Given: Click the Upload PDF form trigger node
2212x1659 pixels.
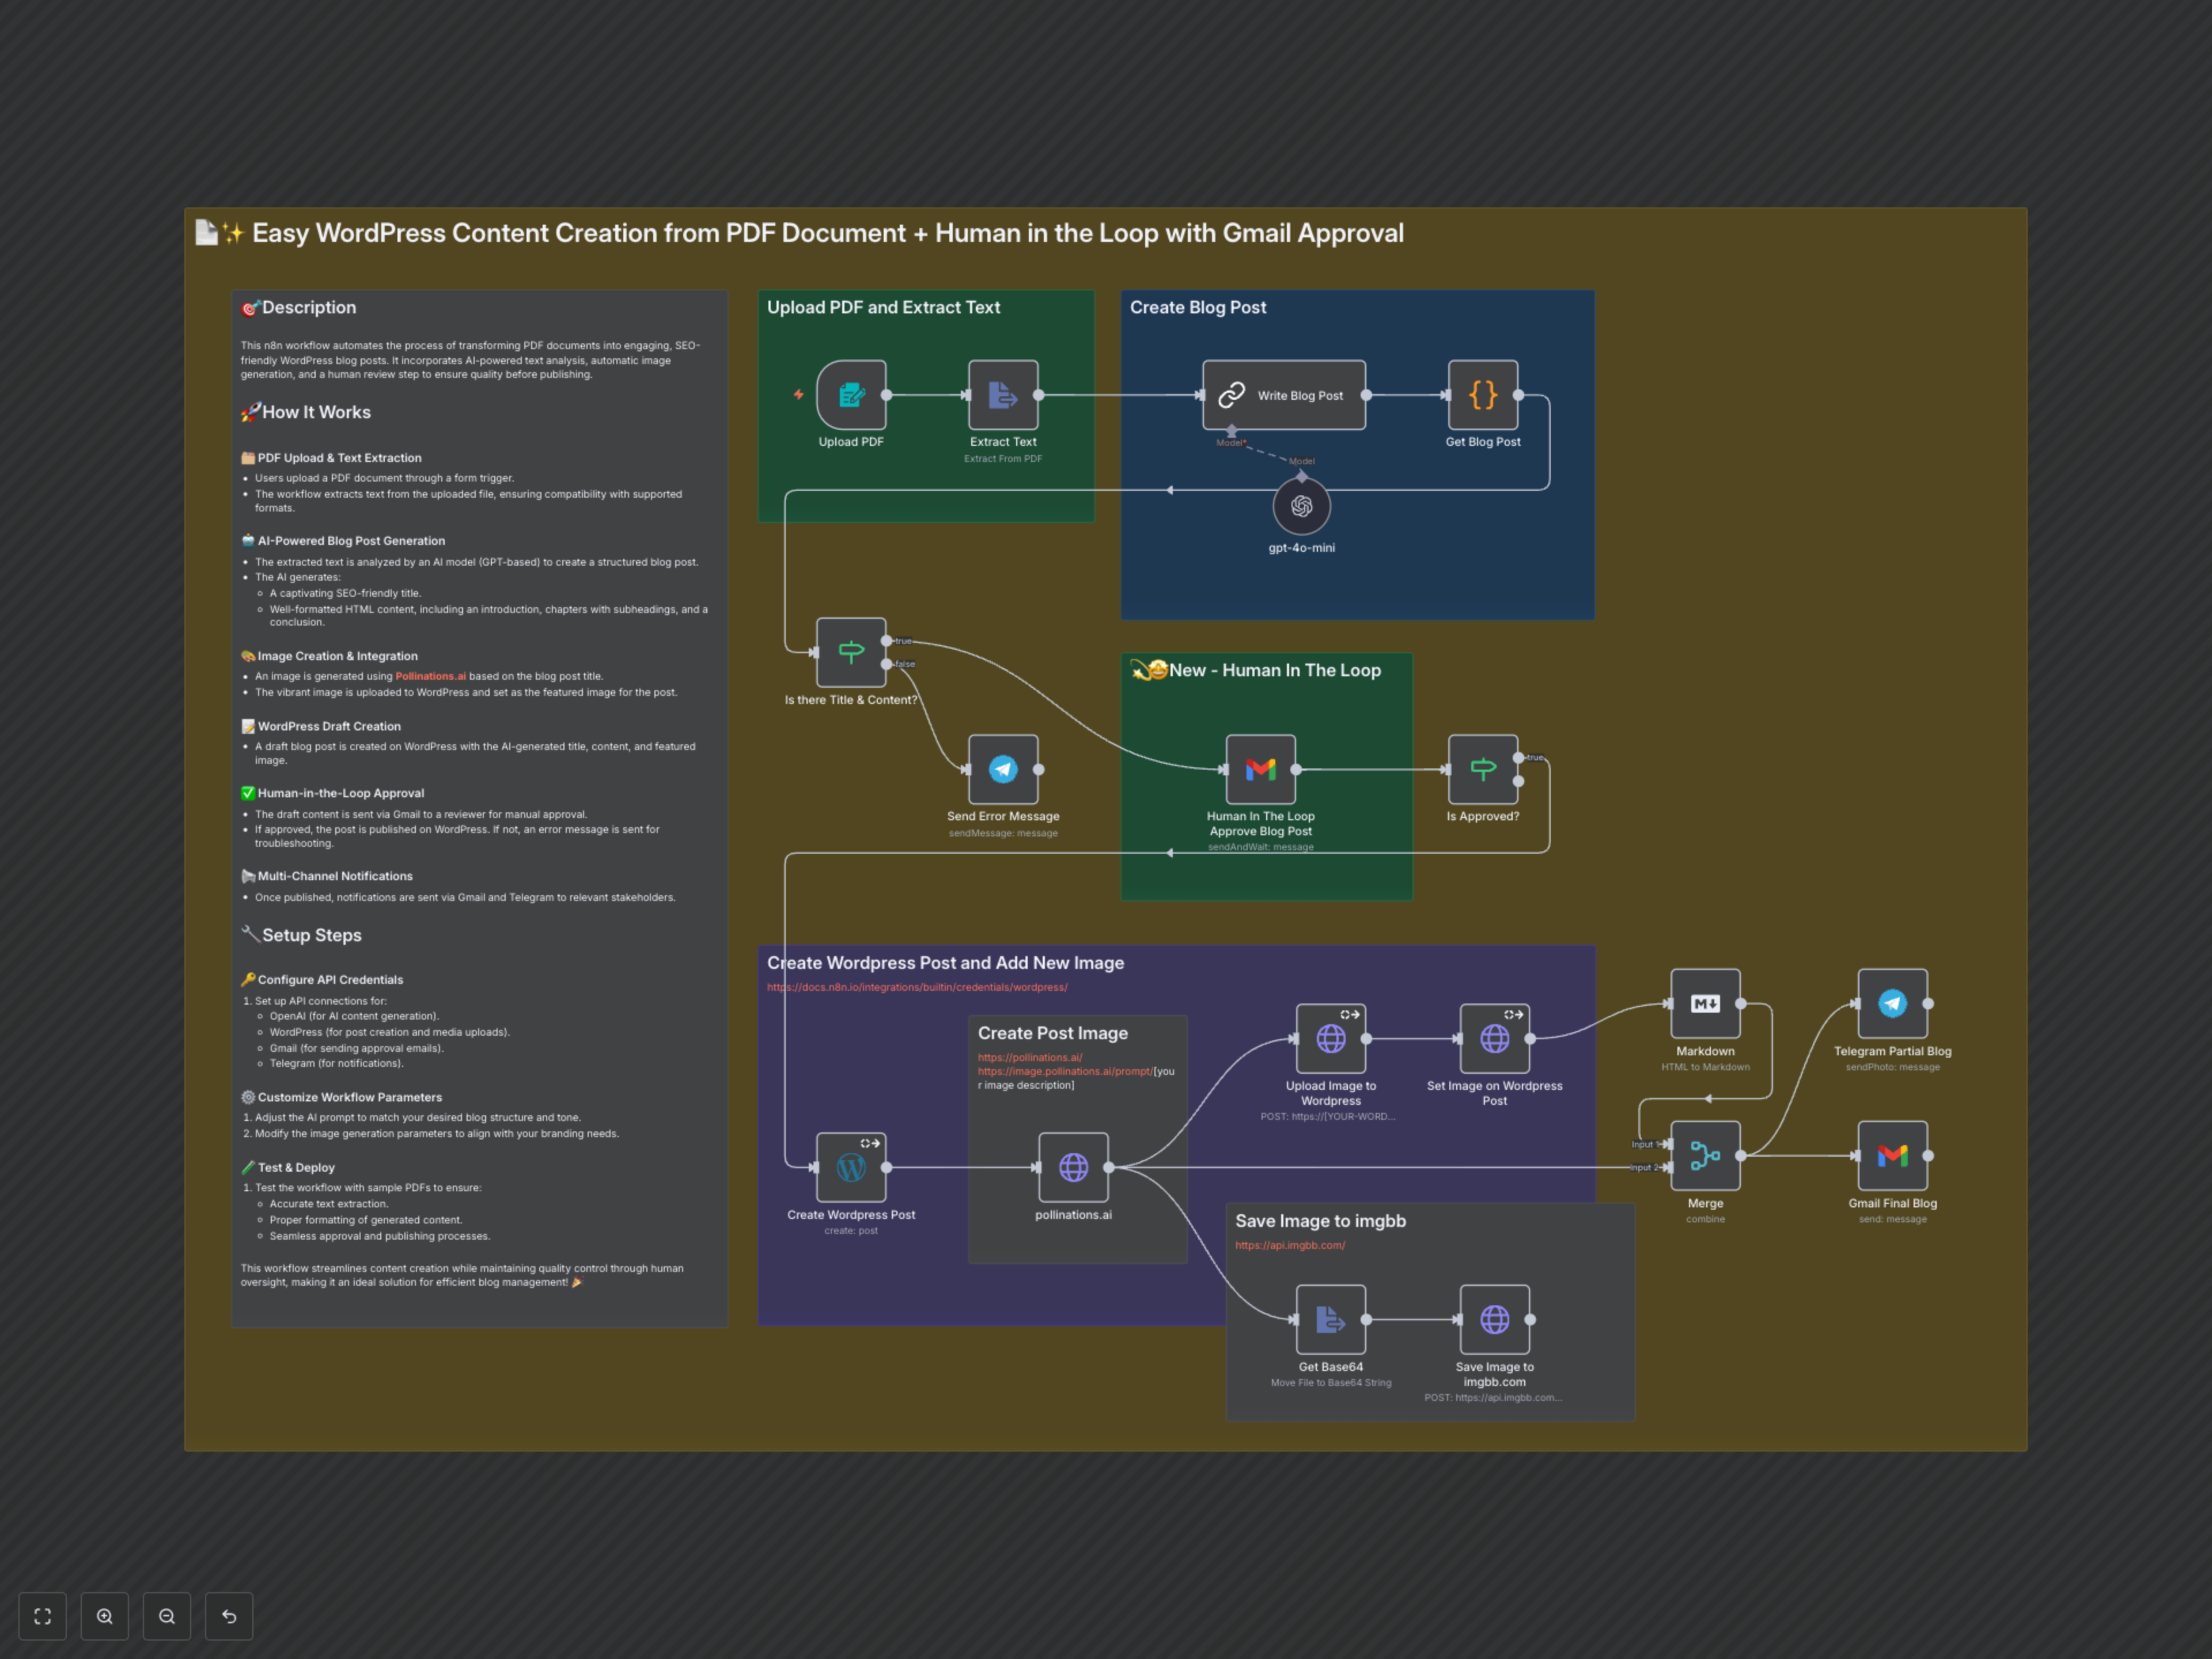Looking at the screenshot, I should point(851,395).
